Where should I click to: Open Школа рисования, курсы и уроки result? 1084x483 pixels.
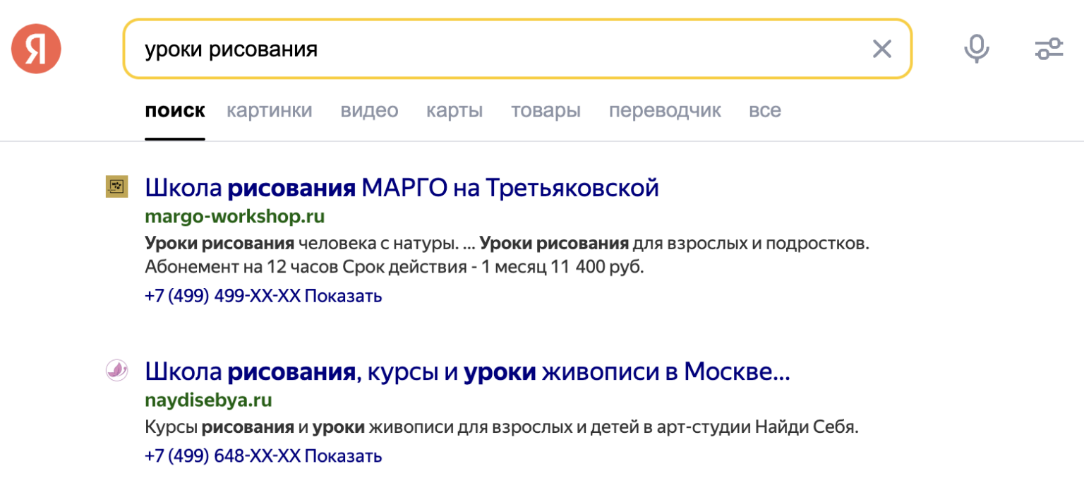coord(466,371)
